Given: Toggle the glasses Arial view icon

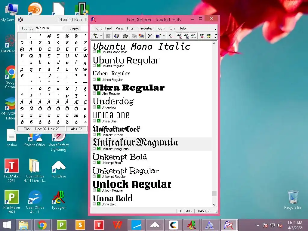Looking at the screenshot, I should click(x=193, y=36).
